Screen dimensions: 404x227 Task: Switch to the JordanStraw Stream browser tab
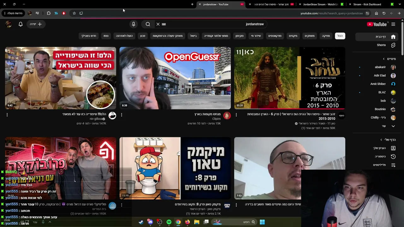(x=321, y=4)
